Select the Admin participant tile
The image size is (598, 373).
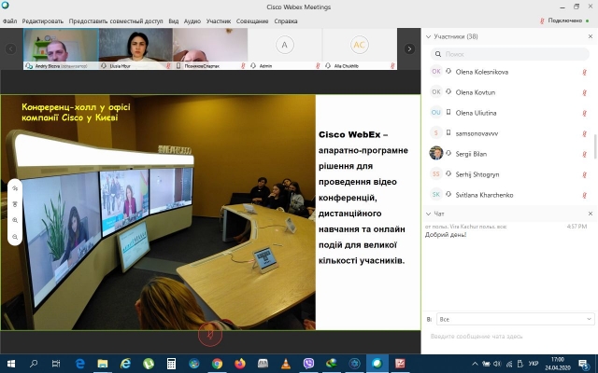(x=284, y=48)
